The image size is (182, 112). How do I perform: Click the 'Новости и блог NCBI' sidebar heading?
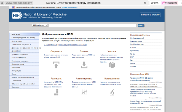[x=140, y=74]
